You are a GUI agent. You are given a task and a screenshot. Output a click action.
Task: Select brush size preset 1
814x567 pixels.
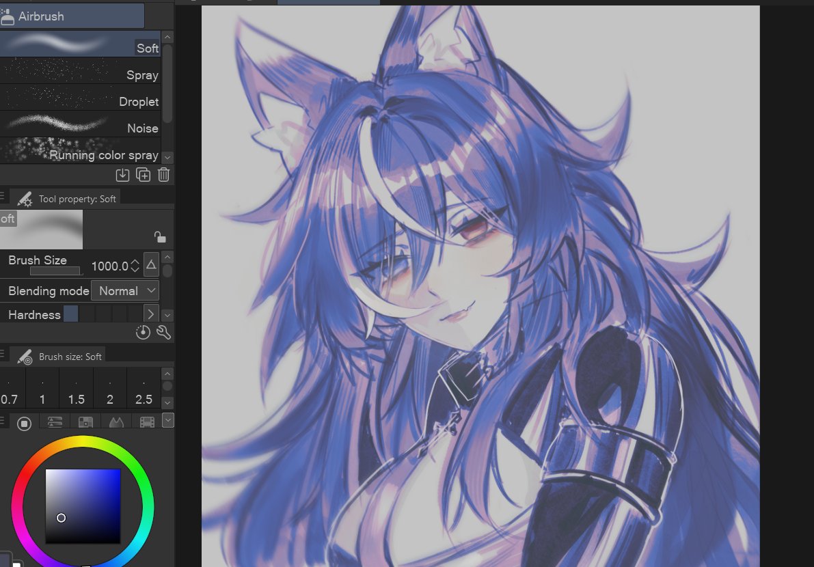point(42,389)
